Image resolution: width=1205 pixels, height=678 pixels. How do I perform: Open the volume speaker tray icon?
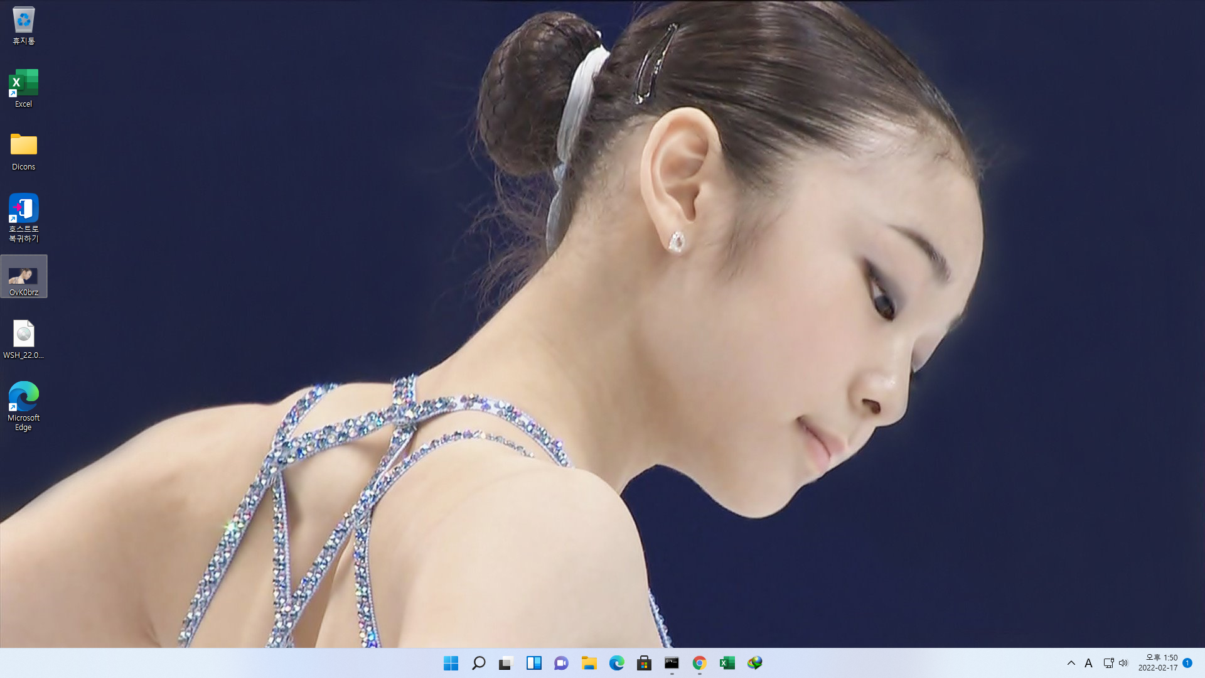(x=1123, y=663)
